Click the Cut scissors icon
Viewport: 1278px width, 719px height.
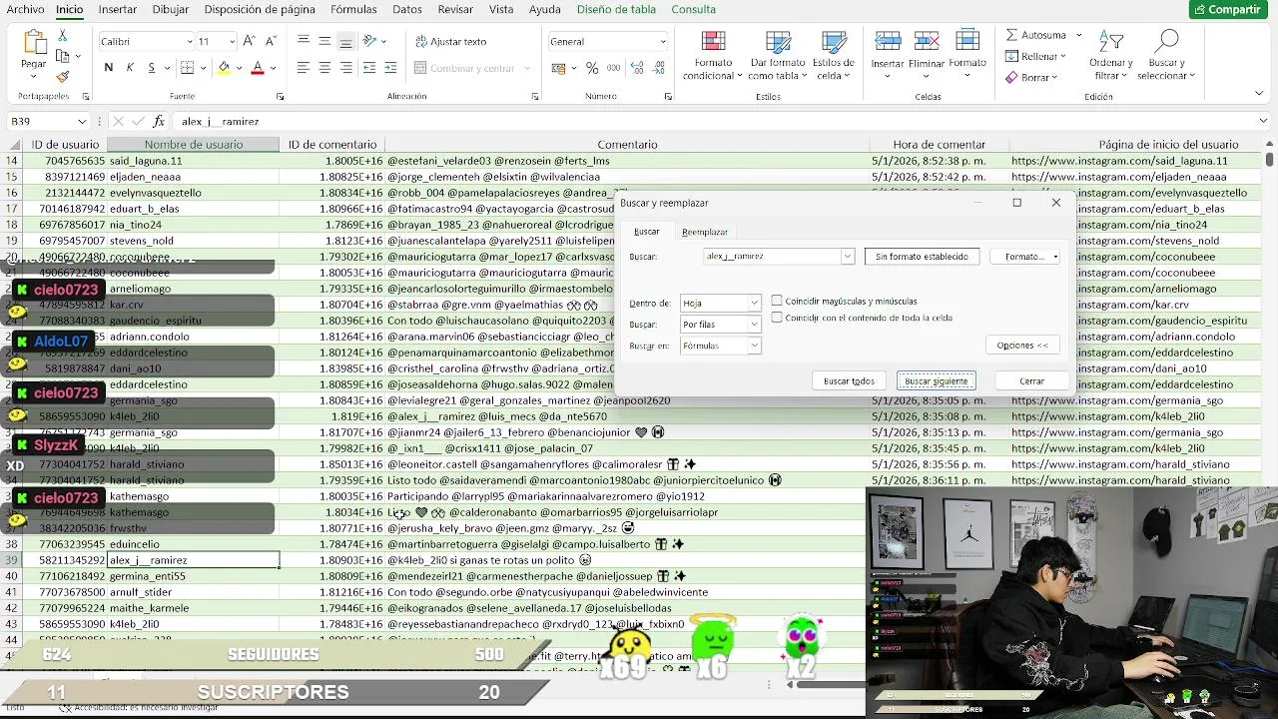coord(63,35)
